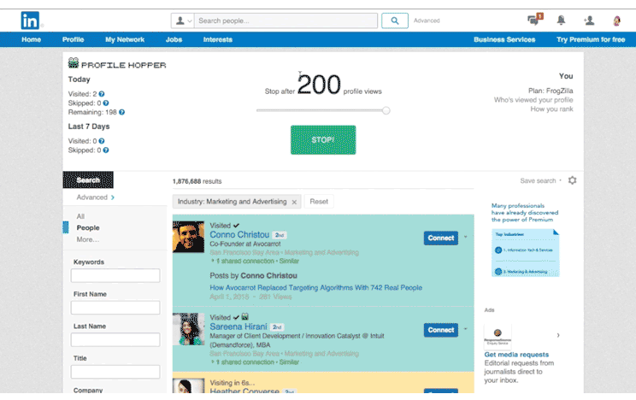Click the profile views limit slider handle
This screenshot has width=636, height=400.
pos(386,110)
